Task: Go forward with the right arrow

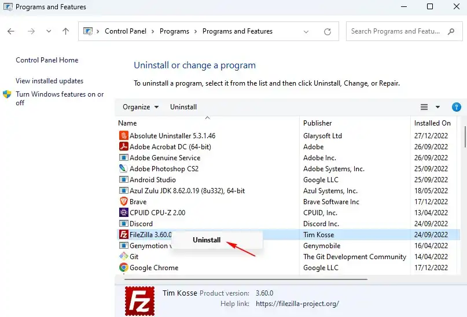Action: (x=31, y=31)
